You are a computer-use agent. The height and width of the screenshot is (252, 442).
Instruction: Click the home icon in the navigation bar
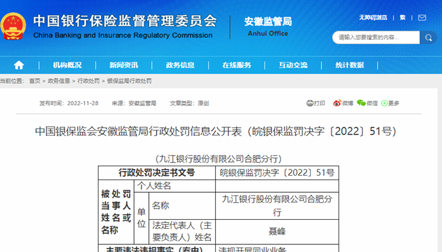tap(19, 65)
